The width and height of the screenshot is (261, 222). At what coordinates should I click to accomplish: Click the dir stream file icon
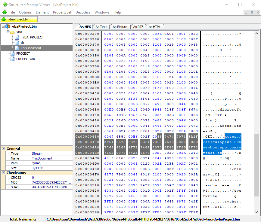pyautogui.click(x=17, y=43)
